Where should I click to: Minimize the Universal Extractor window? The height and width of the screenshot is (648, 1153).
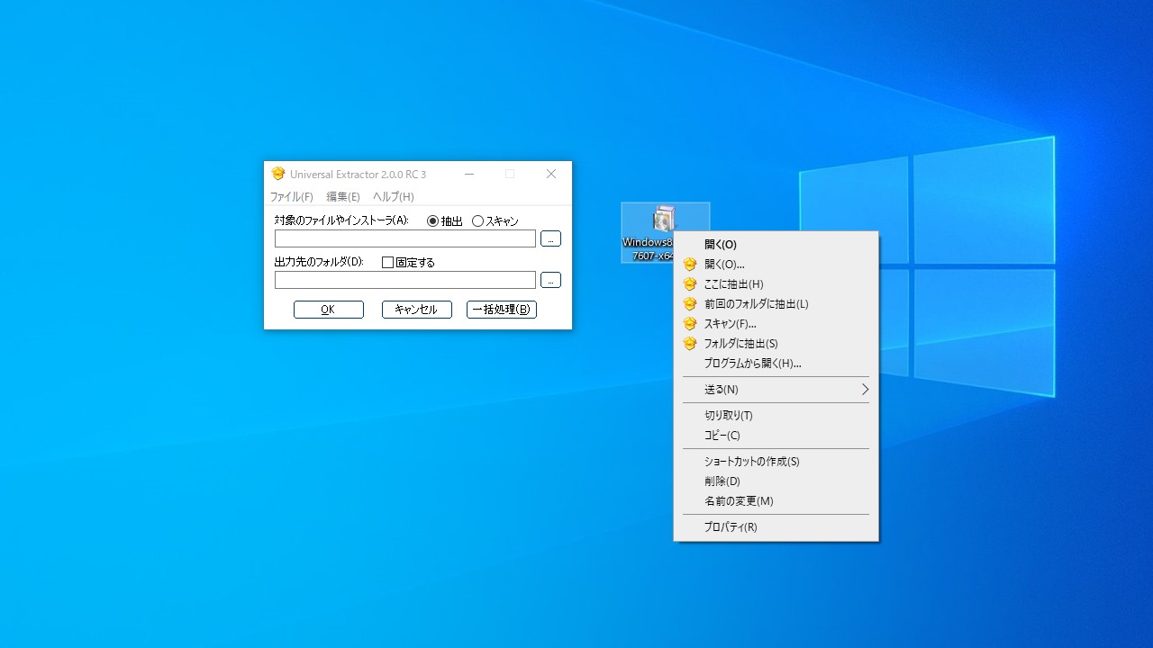coord(468,175)
